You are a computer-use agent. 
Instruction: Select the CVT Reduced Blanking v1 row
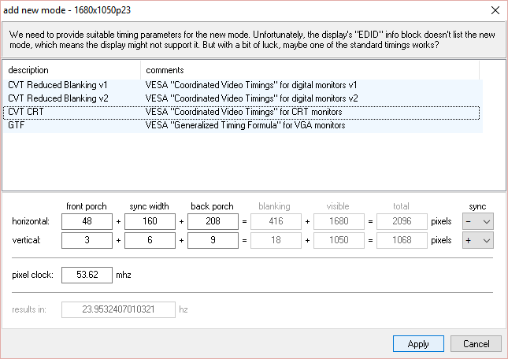(x=58, y=85)
